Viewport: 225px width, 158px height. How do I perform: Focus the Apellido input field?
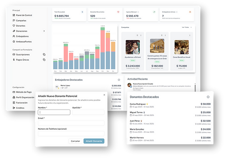pos(88,112)
